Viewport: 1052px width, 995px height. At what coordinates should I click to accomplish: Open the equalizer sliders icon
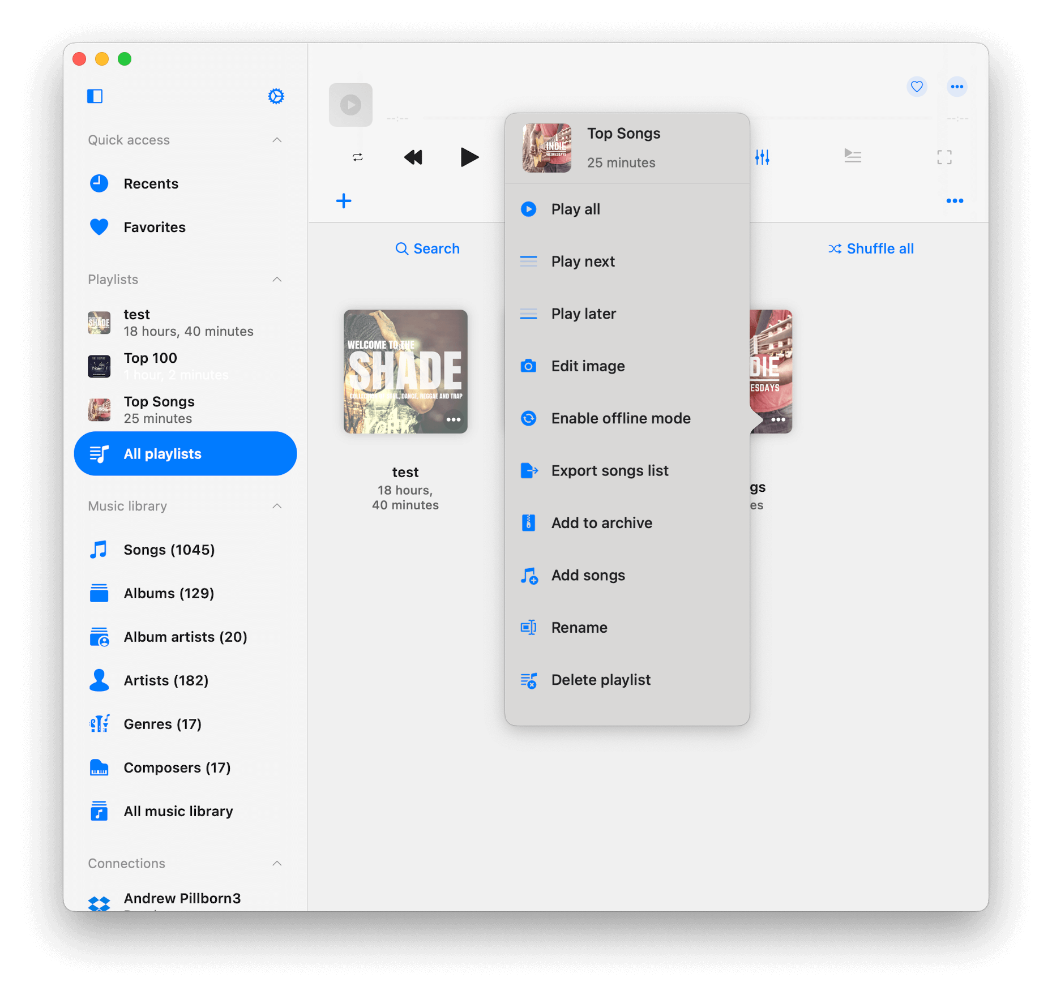(x=762, y=157)
